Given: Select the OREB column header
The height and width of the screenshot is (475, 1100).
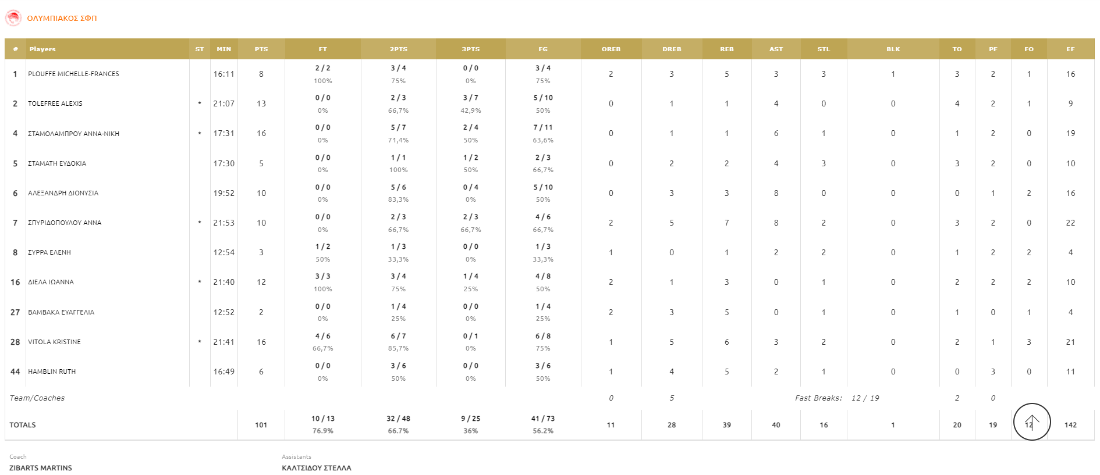Looking at the screenshot, I should pos(611,49).
